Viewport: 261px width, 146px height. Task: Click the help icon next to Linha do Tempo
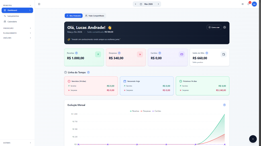click(x=88, y=72)
